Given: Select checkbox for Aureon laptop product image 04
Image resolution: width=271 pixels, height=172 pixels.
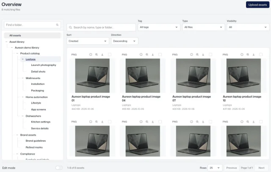Looking at the screenshot, I should (160, 55).
